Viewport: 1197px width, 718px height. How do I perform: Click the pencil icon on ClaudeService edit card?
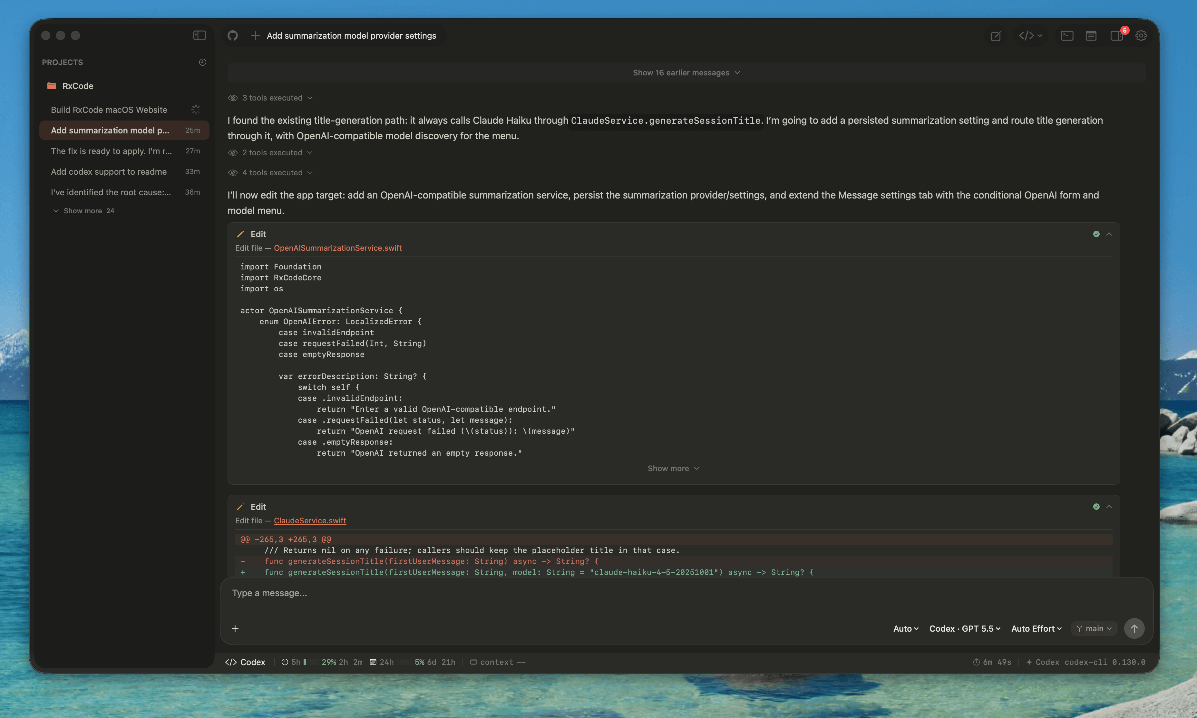240,507
